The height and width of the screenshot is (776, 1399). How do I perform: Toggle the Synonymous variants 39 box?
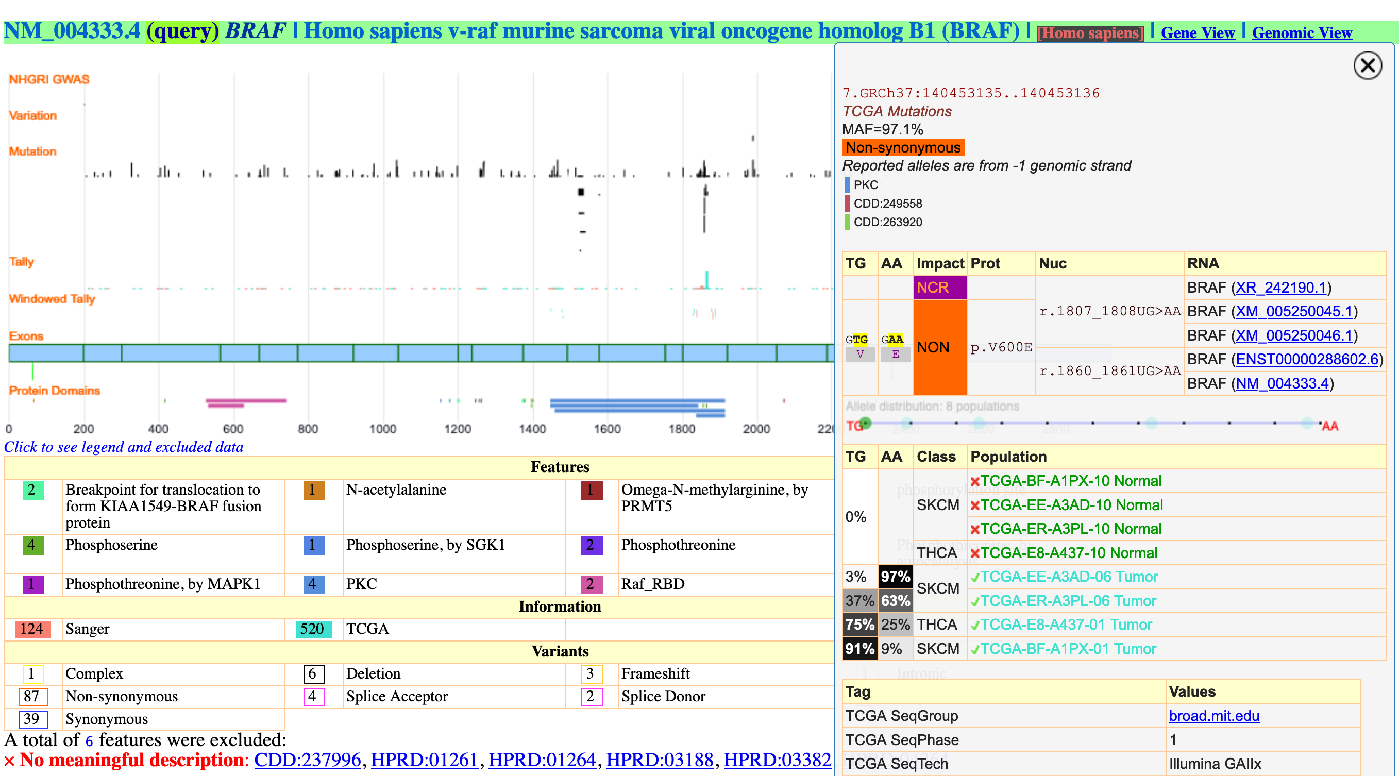point(32,719)
